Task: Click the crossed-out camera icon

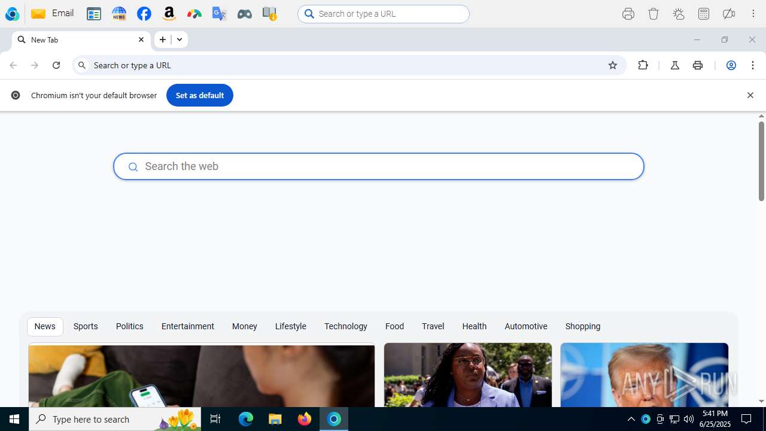Action: click(729, 14)
